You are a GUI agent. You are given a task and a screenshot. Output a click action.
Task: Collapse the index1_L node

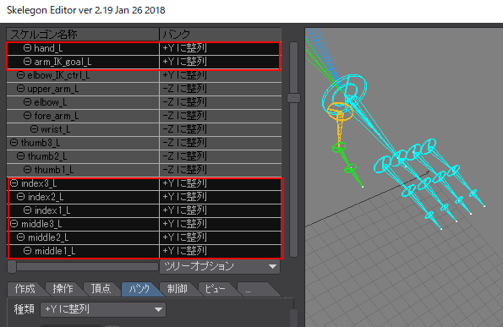coord(27,210)
